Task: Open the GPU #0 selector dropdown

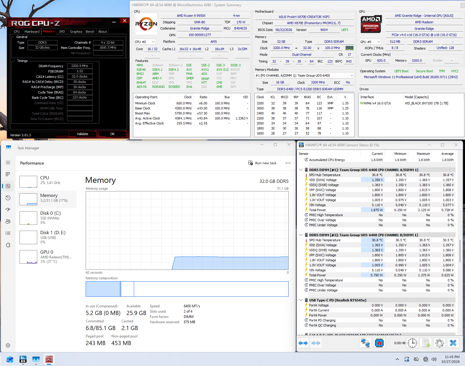Action: [370, 42]
